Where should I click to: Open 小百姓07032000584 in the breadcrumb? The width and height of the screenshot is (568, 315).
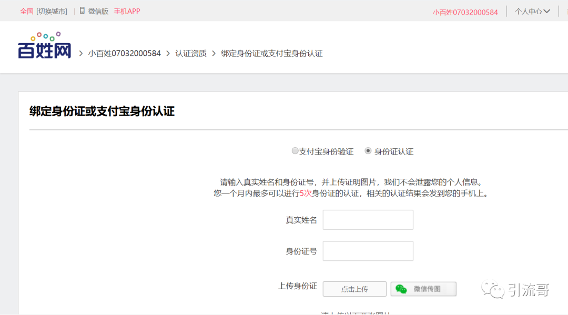pos(124,54)
